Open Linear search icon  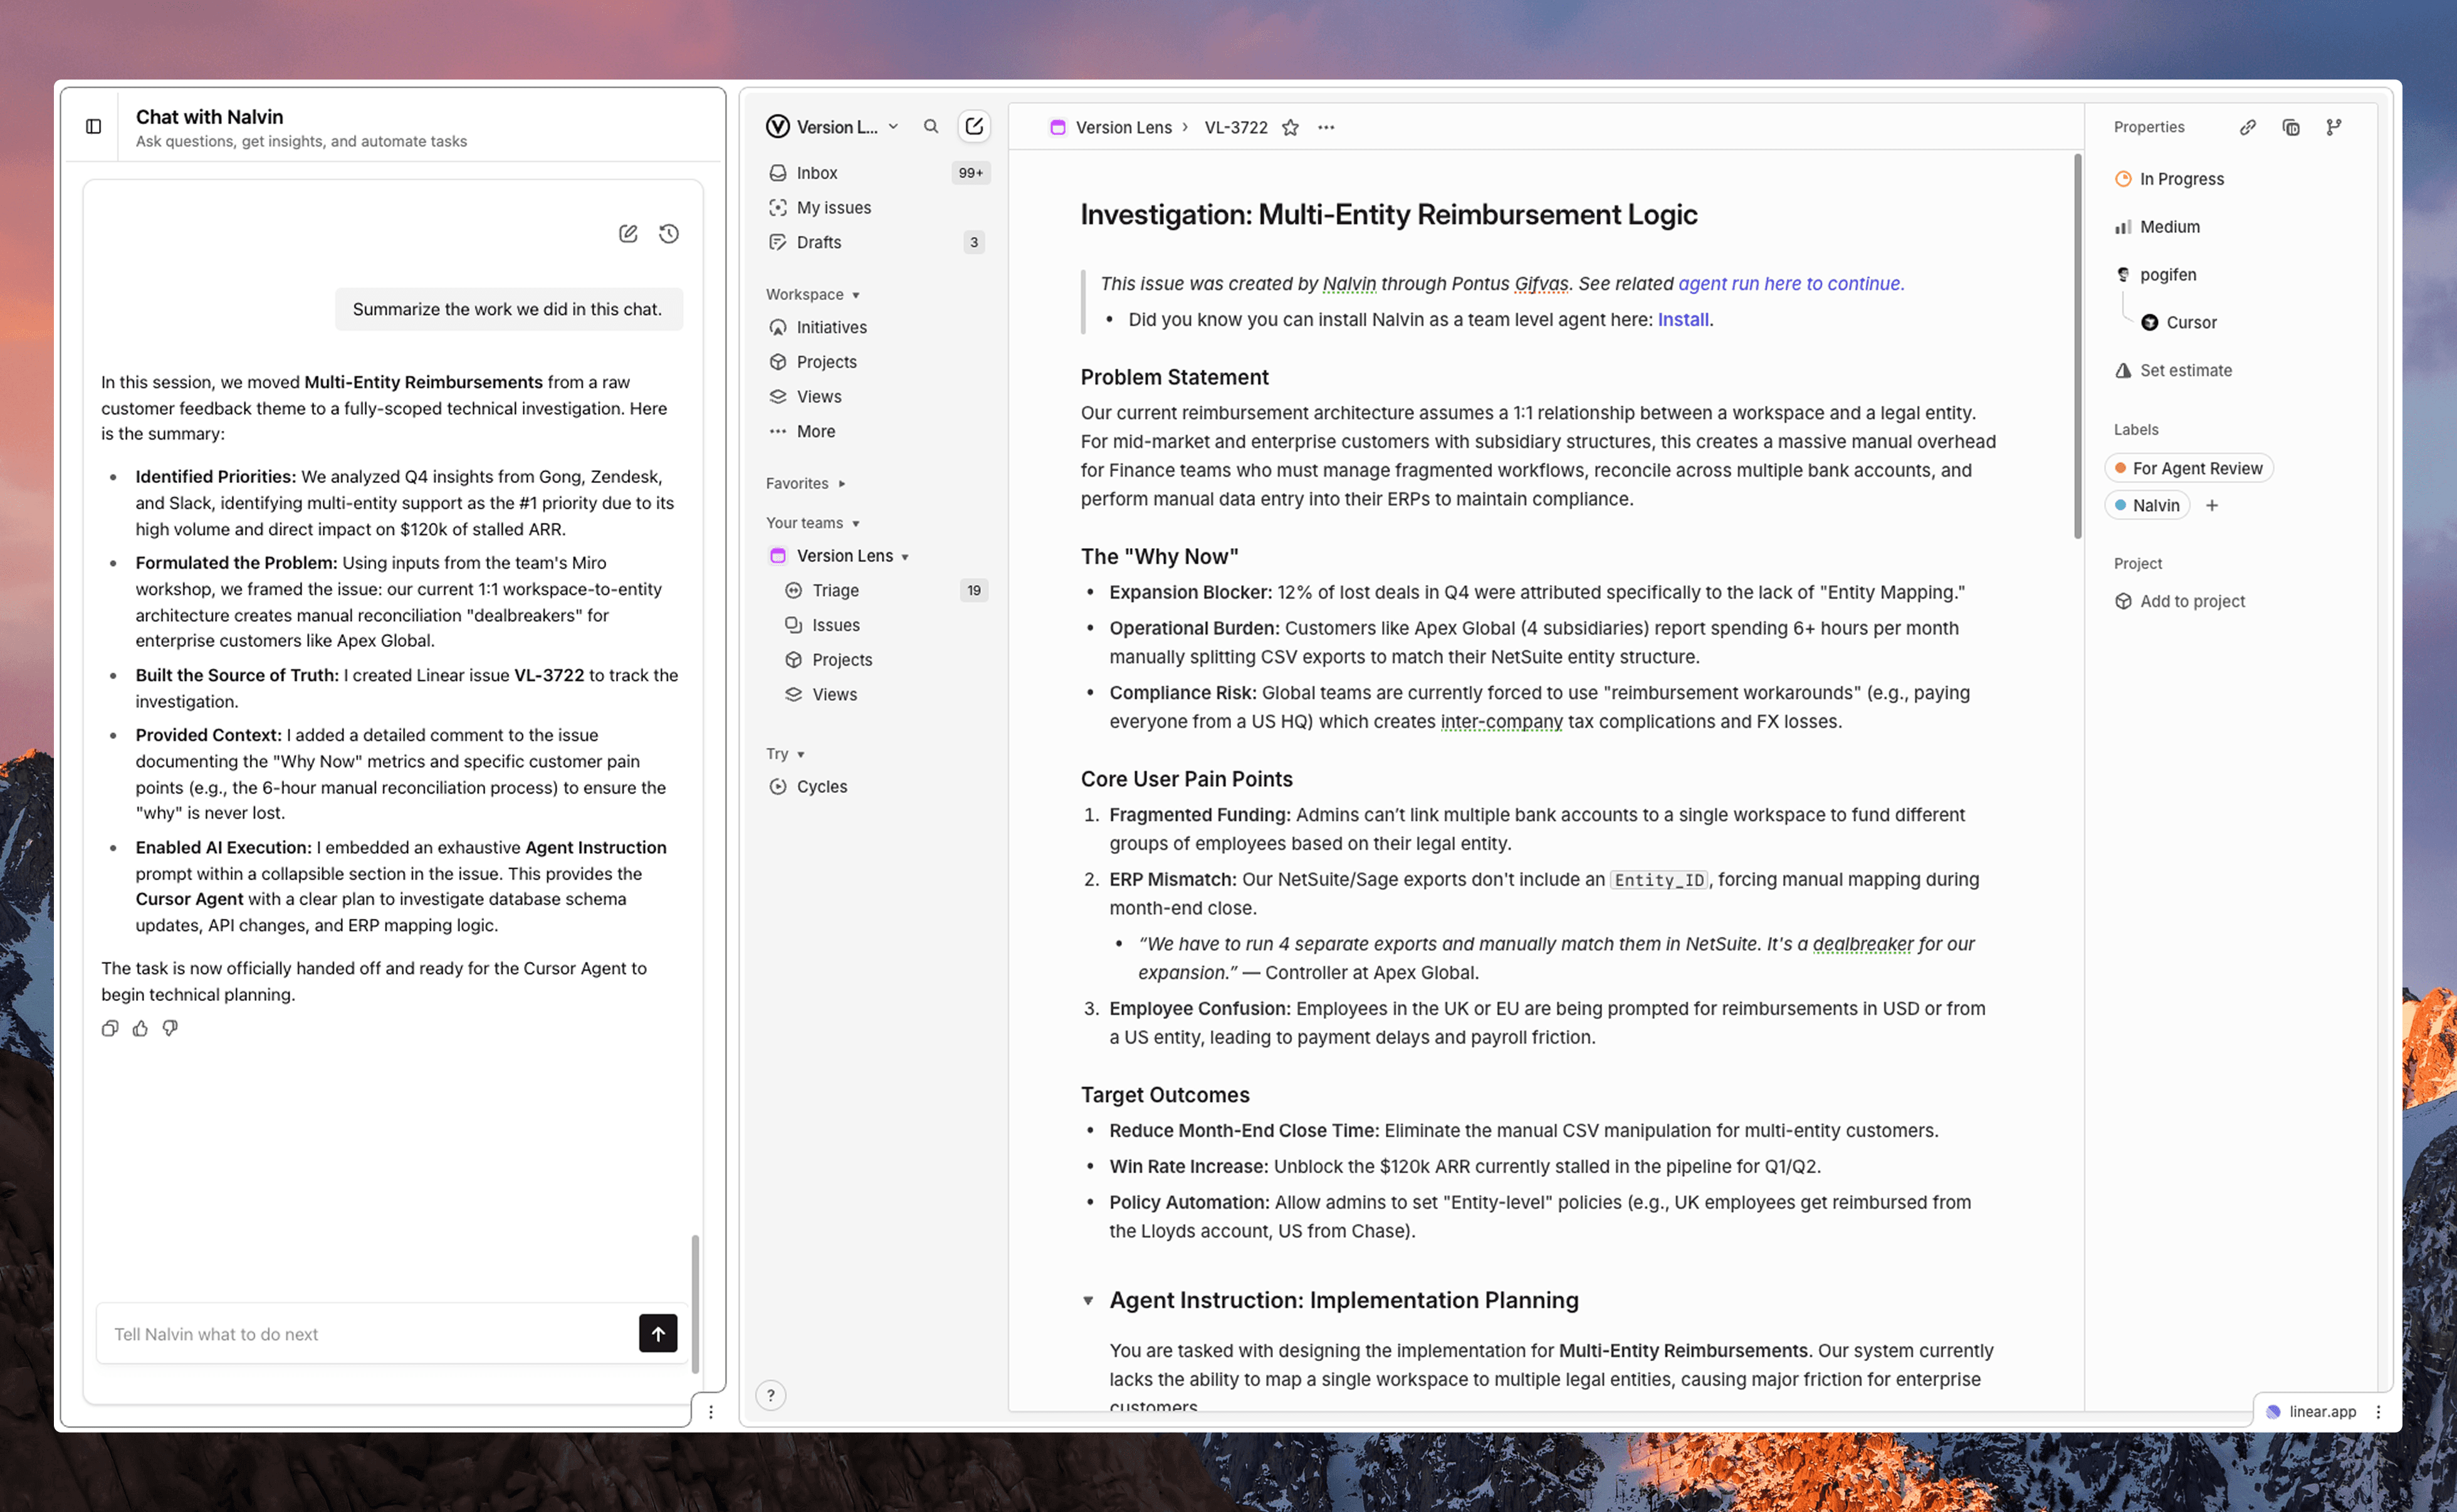930,126
